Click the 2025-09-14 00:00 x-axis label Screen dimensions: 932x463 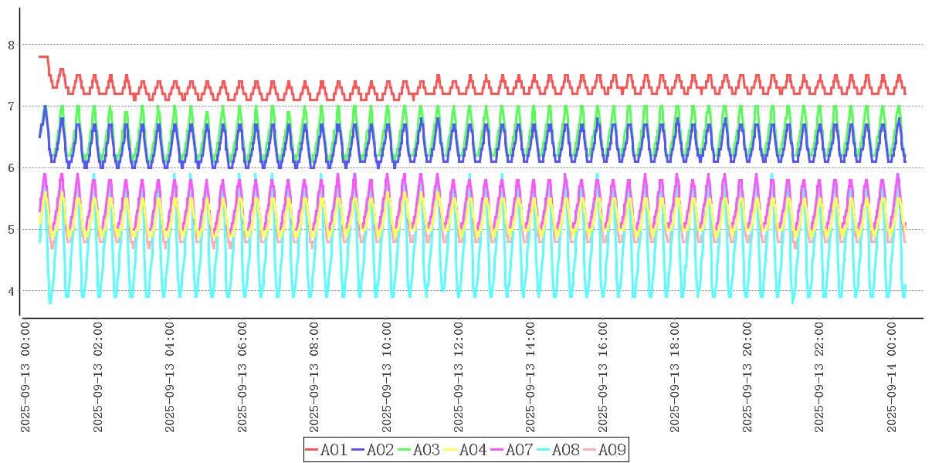(892, 378)
